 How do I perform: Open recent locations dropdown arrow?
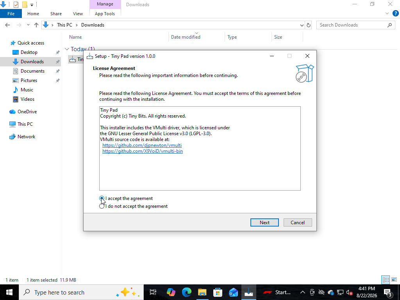(28, 25)
